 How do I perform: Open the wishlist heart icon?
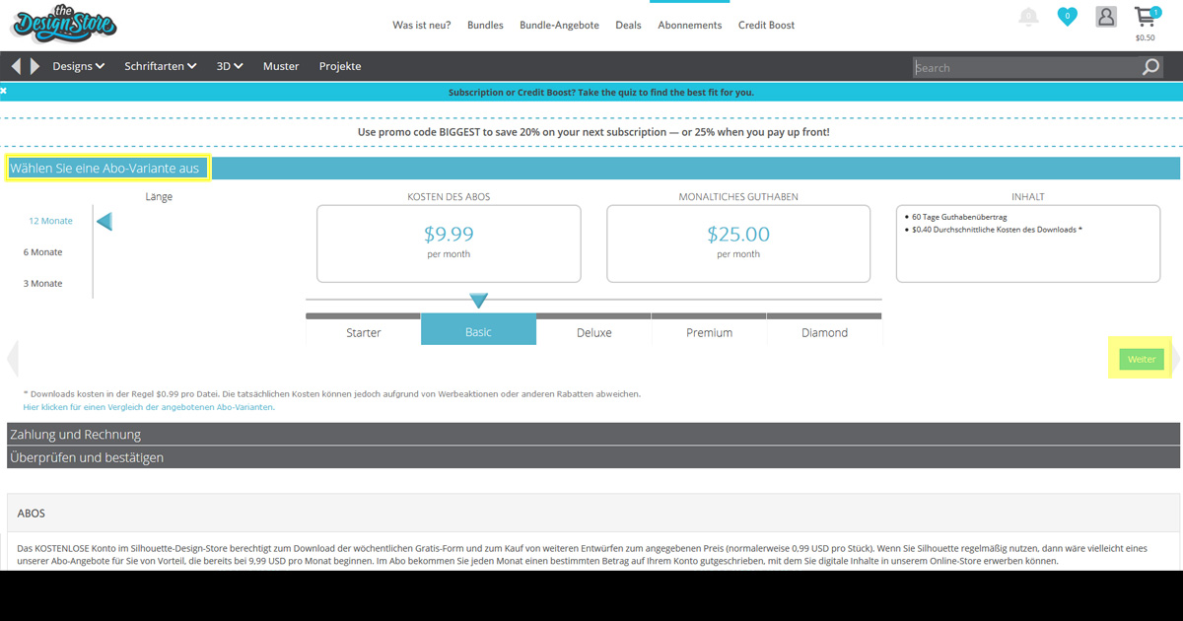click(1067, 17)
